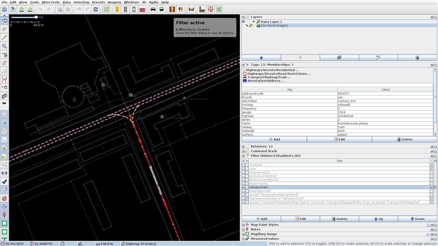Expand the Relations: 13 panel
438x246 pixels.
point(243,147)
